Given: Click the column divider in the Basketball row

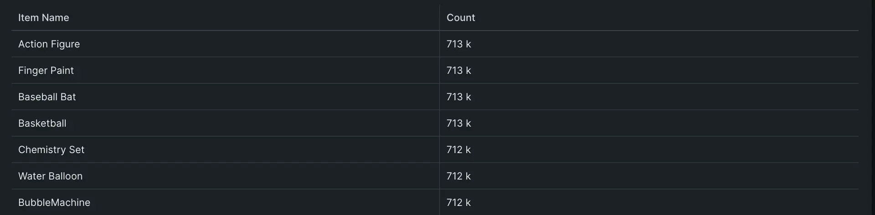Looking at the screenshot, I should [x=439, y=123].
